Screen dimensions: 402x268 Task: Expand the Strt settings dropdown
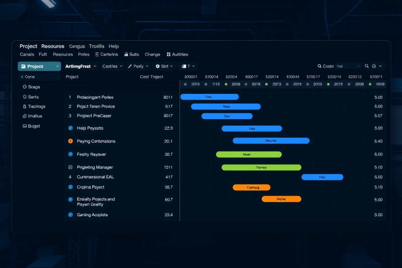164,66
